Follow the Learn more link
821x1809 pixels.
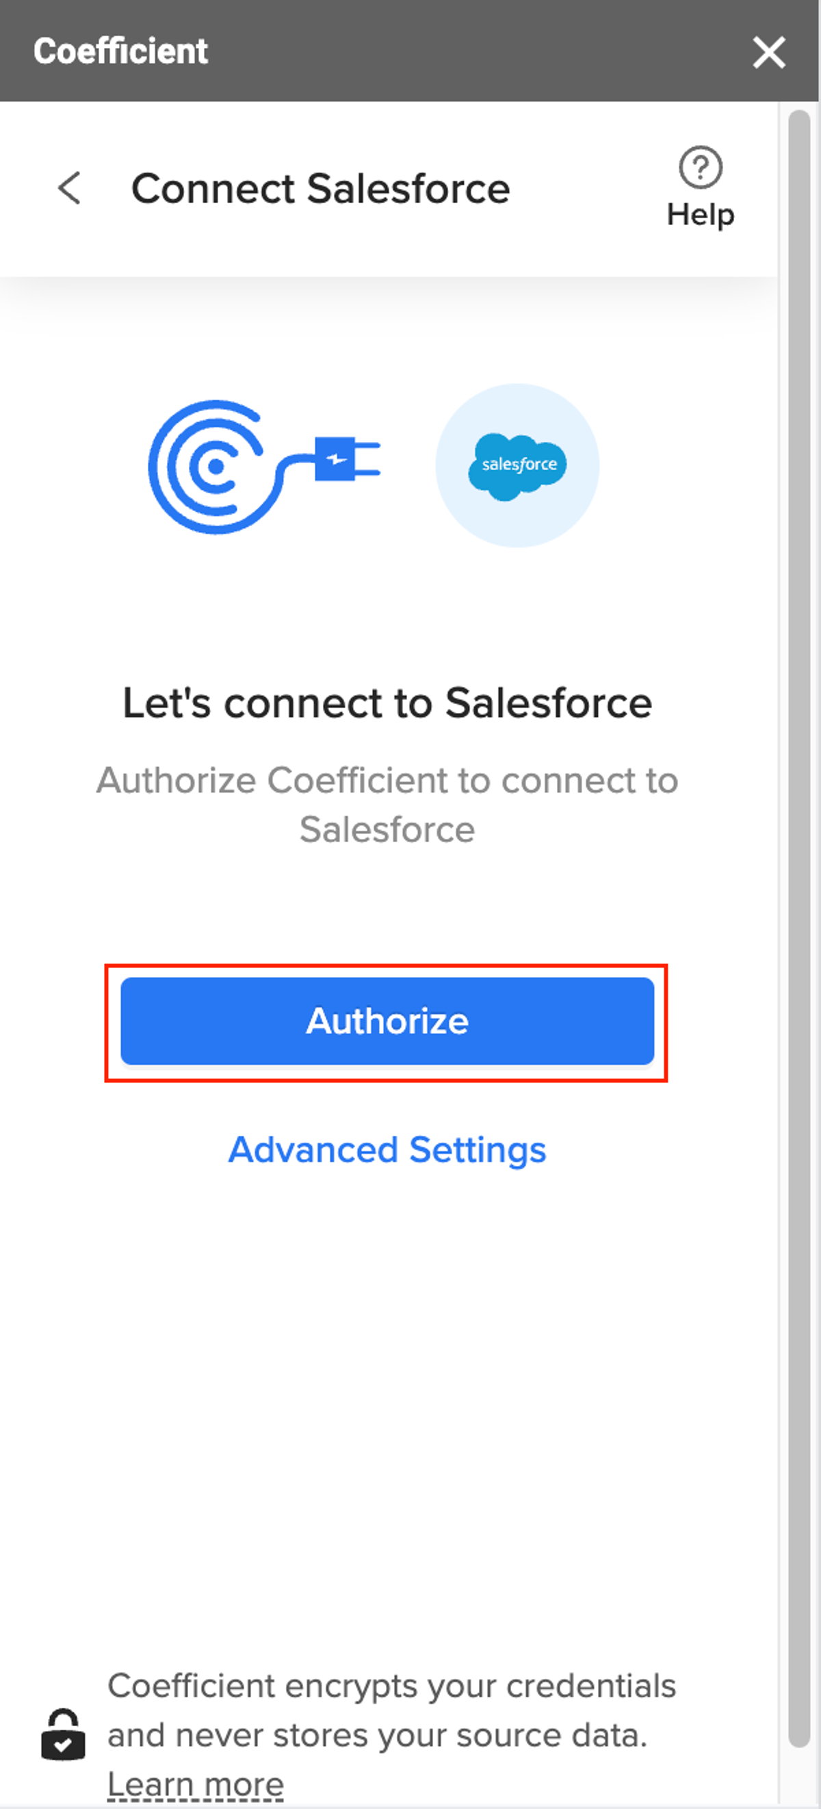click(195, 1784)
